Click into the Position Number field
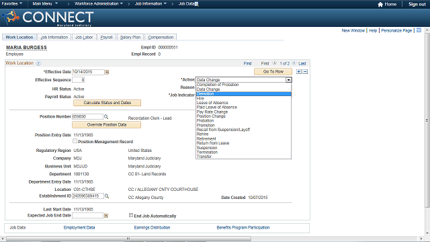The image size is (430, 242). point(87,117)
